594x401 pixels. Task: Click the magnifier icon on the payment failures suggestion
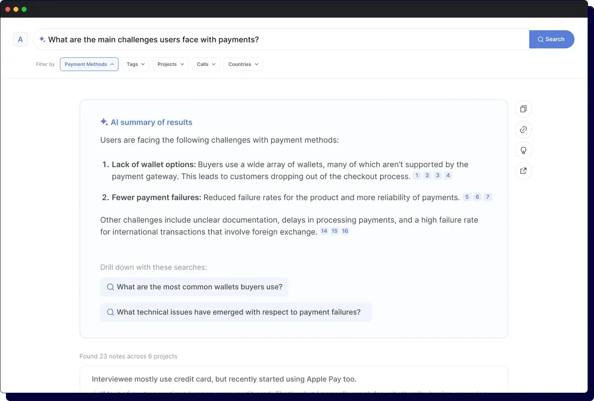(x=111, y=312)
